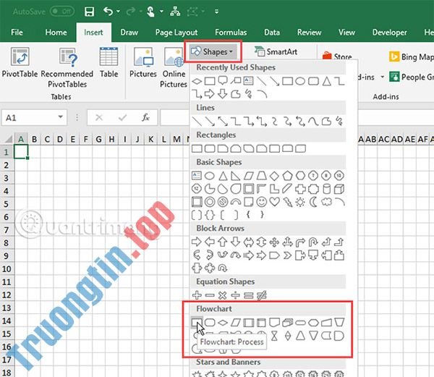Select the Plus equation shape
This screenshot has height=377, width=434.
[197, 295]
